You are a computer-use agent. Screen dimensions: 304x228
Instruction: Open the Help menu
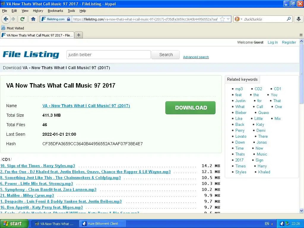[x=83, y=11]
